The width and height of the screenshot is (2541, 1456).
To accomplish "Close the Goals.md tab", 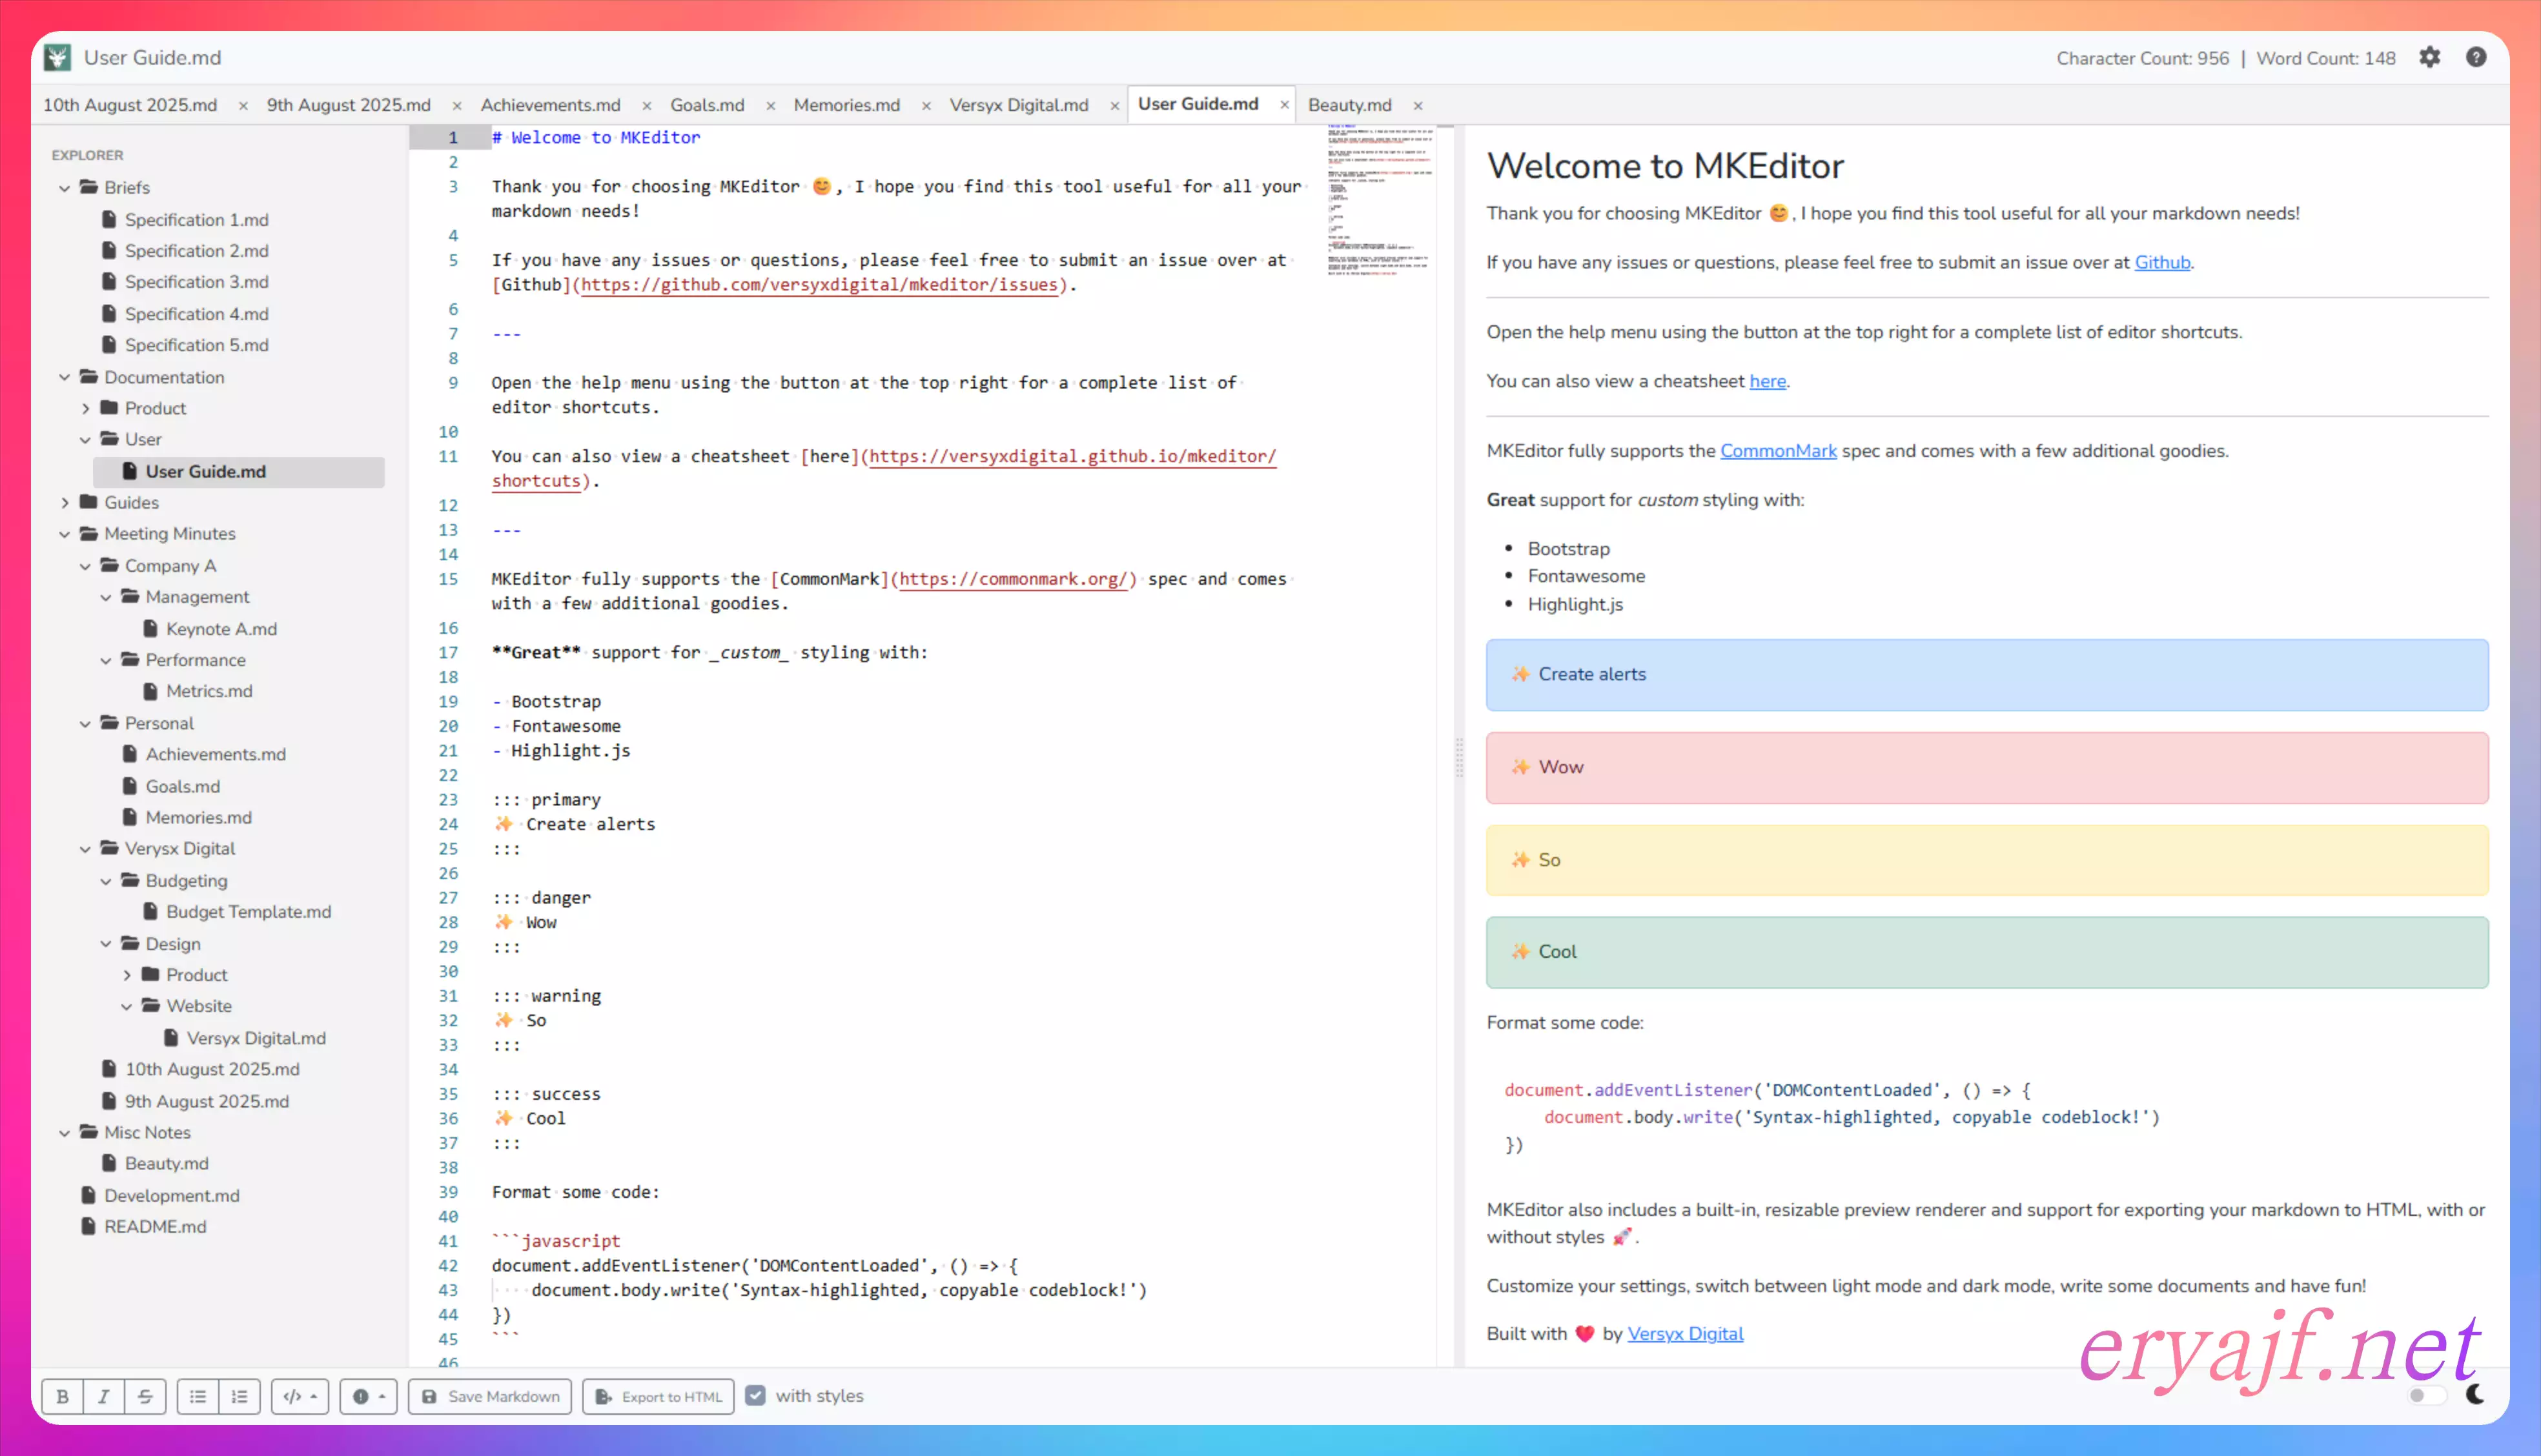I will 770,105.
